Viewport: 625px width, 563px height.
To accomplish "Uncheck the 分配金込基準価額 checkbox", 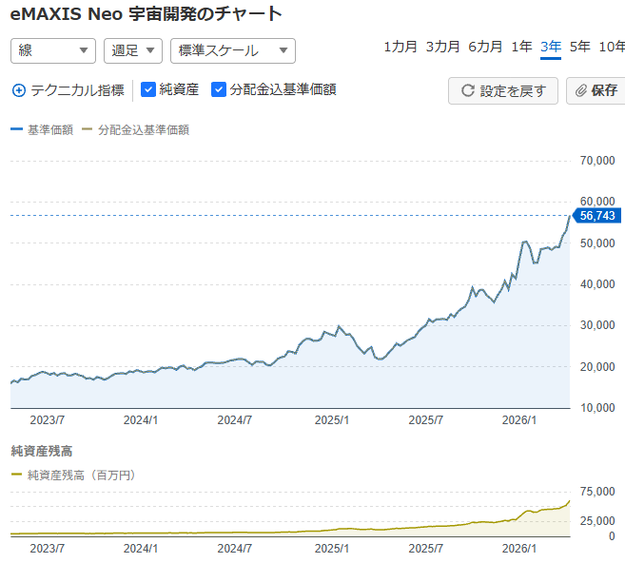I will (x=219, y=89).
